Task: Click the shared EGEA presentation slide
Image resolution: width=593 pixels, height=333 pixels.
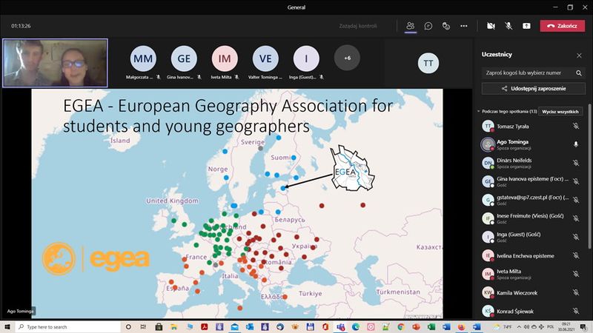Action: click(237, 204)
